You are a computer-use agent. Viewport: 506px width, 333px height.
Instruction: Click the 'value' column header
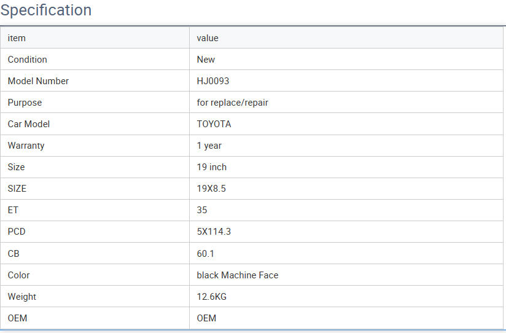(x=208, y=38)
